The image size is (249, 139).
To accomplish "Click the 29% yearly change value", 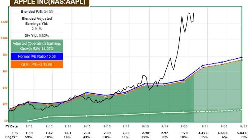I will point(145,137).
